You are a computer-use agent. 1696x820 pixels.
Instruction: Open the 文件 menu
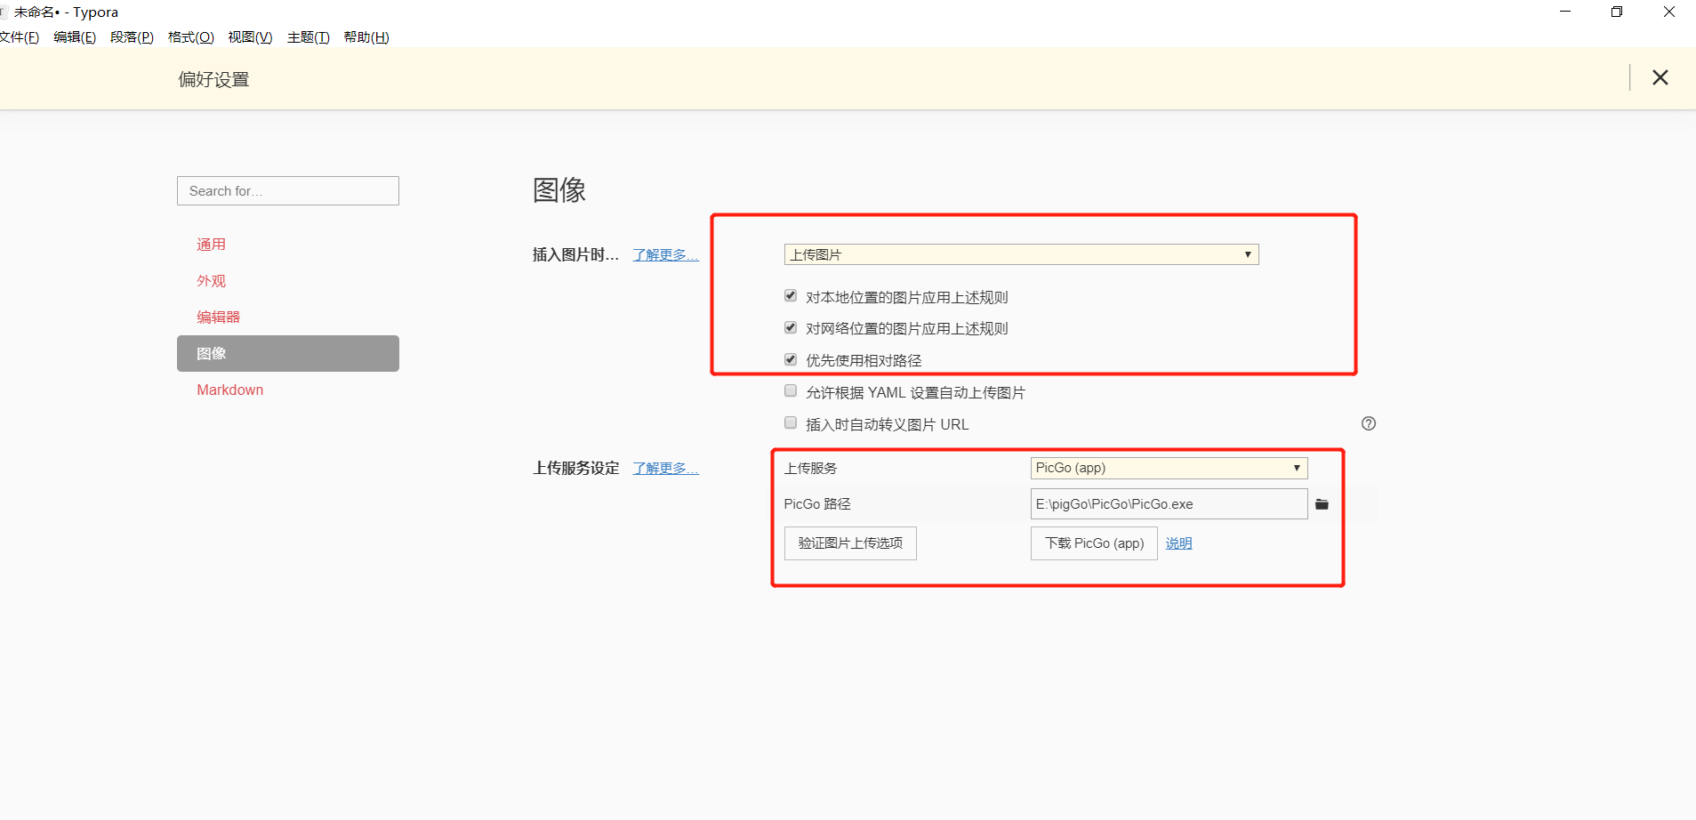pos(20,36)
